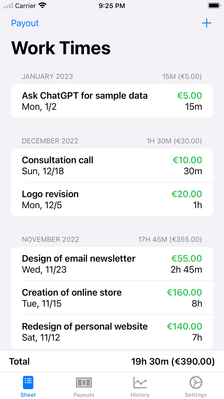Tap the DECEMBER 2022 section header
224x399 pixels.
pyautogui.click(x=50, y=141)
